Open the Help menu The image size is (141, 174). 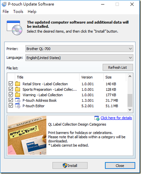(32, 12)
